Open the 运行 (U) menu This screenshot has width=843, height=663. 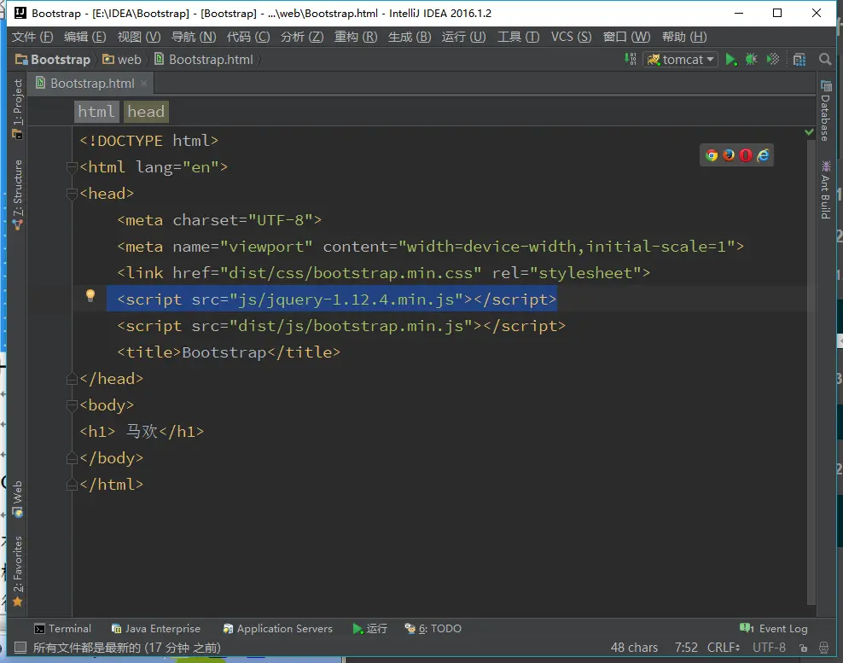pos(463,37)
